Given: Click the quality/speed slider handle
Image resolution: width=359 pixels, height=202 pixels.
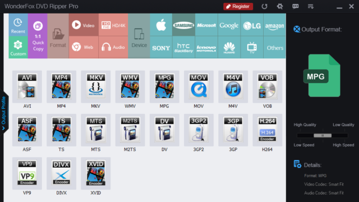Looking at the screenshot, I should 323,136.
